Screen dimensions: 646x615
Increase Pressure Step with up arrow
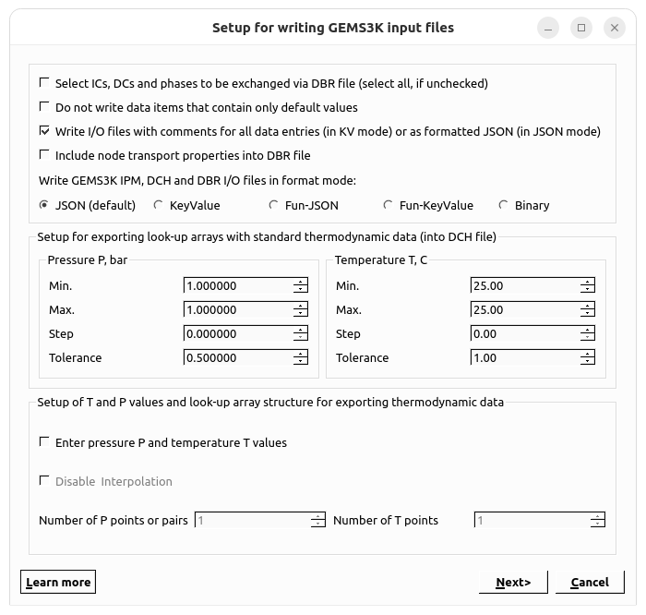coord(300,330)
